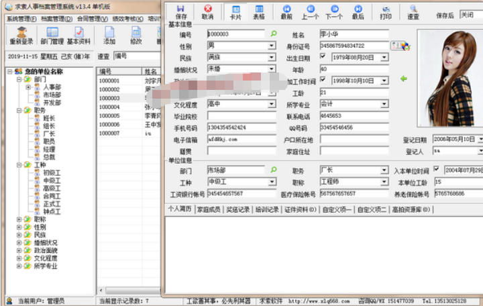Switch to the 家庭成员 tab
Viewport: 483px width, 306px height.
click(x=209, y=209)
